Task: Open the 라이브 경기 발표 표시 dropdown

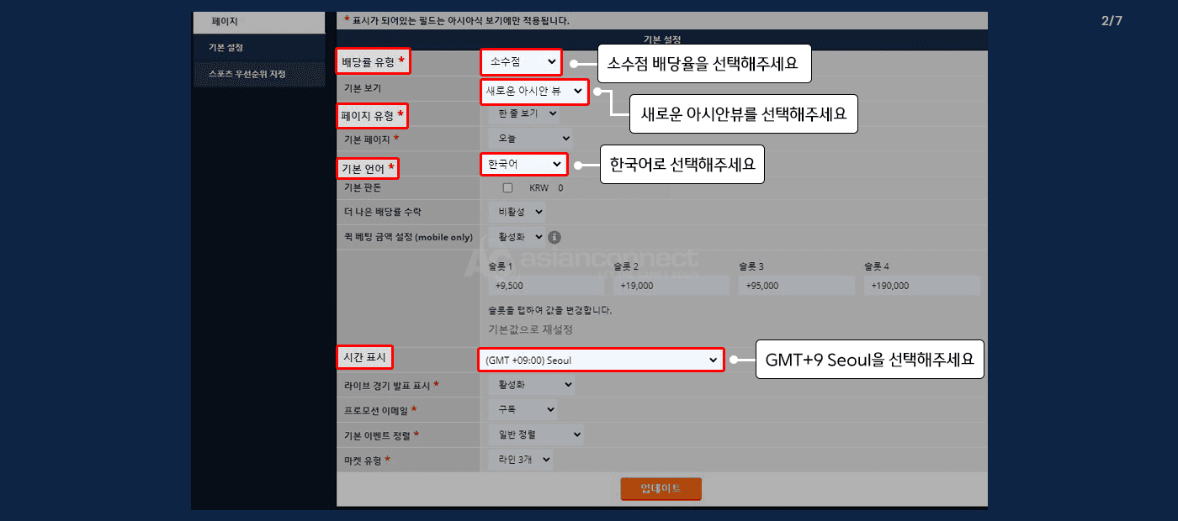Action: (531, 385)
